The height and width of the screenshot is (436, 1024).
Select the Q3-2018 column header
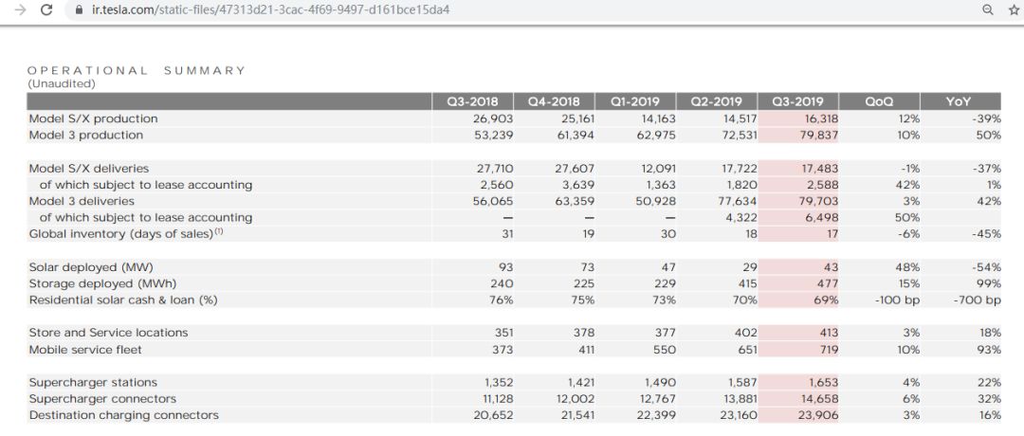pyautogui.click(x=472, y=101)
